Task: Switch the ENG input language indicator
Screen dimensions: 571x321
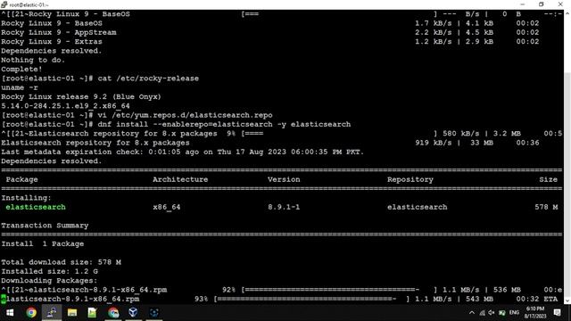Action: tap(514, 313)
